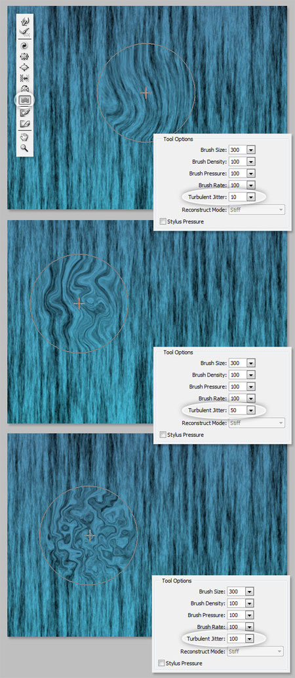This screenshot has height=678, width=295.
Task: Select the Zoom magnifier tool
Action: 25,148
